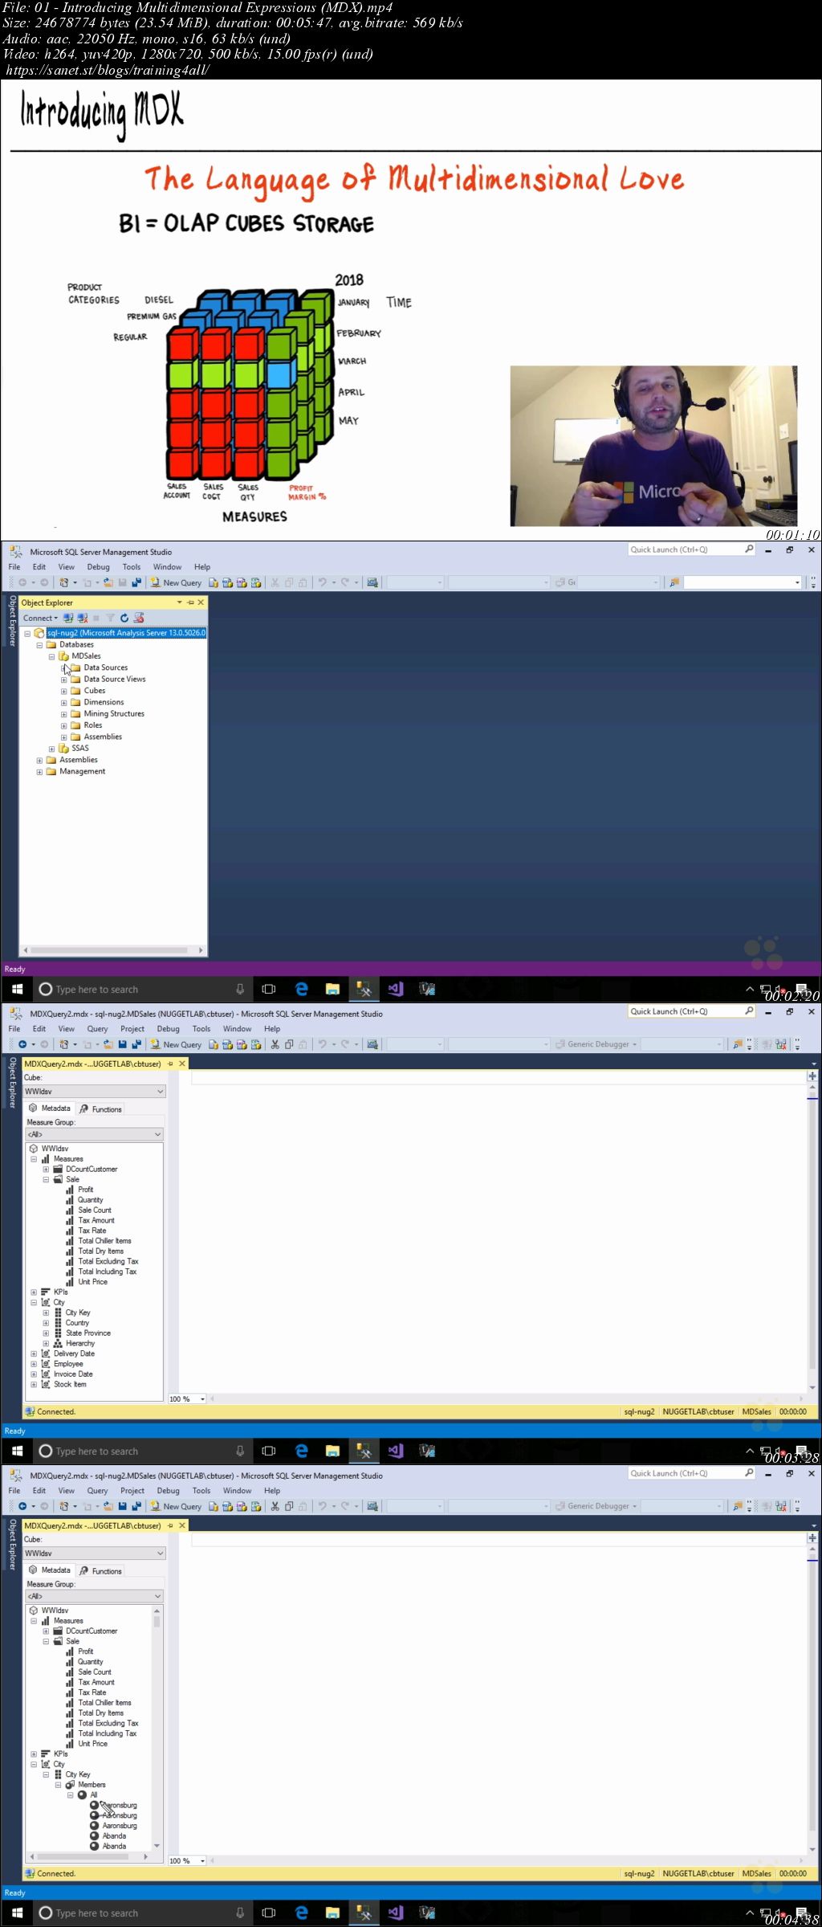The image size is (822, 1927).
Task: Click New Query in the 00:04:38 frame toolbar
Action: coord(176,1506)
